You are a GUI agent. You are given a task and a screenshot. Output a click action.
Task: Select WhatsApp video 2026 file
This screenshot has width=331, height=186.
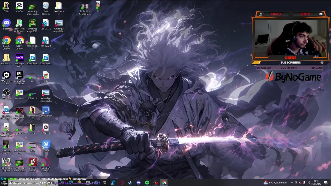6,113
